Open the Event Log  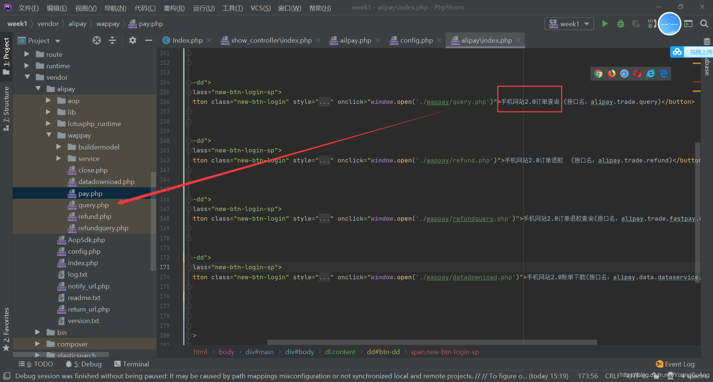(x=675, y=364)
